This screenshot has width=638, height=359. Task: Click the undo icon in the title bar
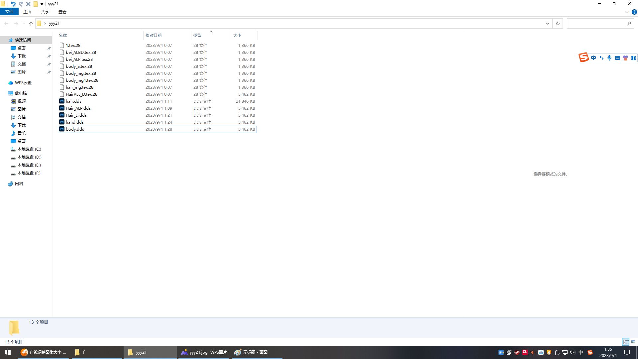click(x=13, y=4)
